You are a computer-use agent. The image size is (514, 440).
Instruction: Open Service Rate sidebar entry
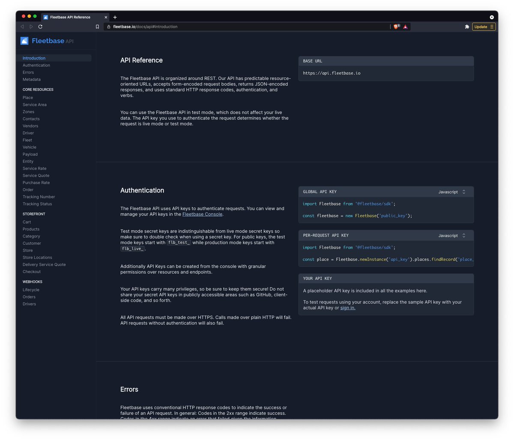pyautogui.click(x=35, y=168)
